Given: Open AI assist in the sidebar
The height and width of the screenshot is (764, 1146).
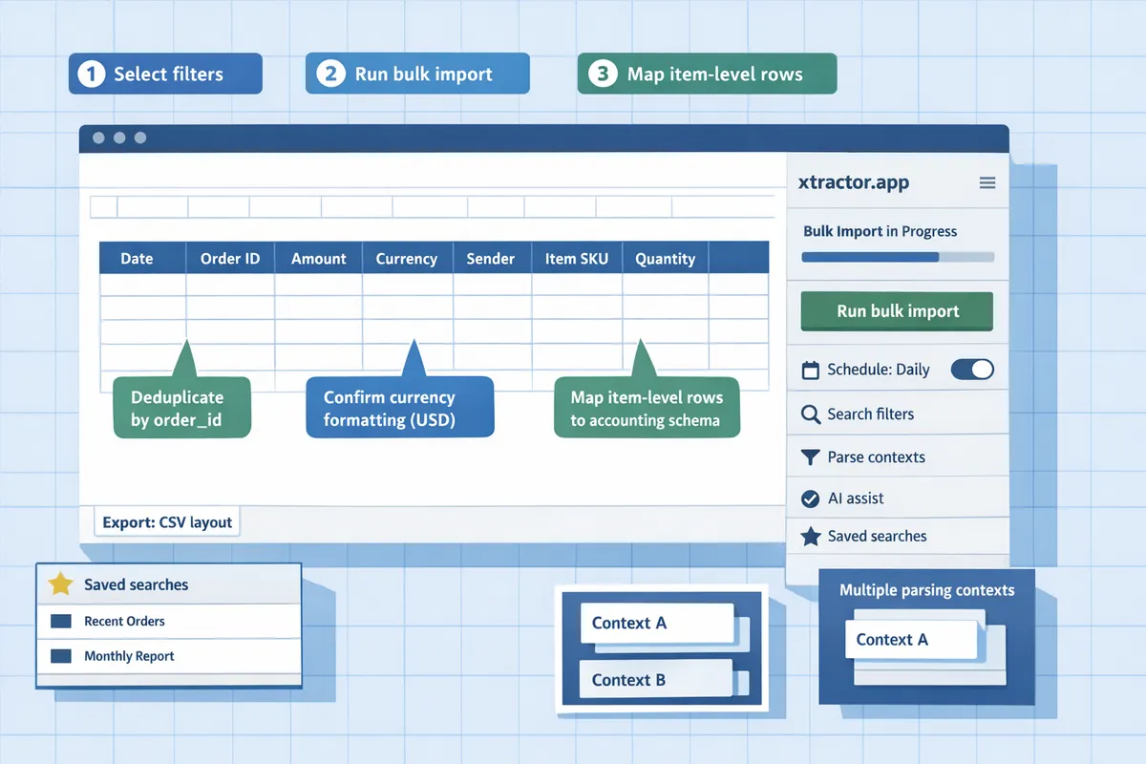Looking at the screenshot, I should point(898,499).
